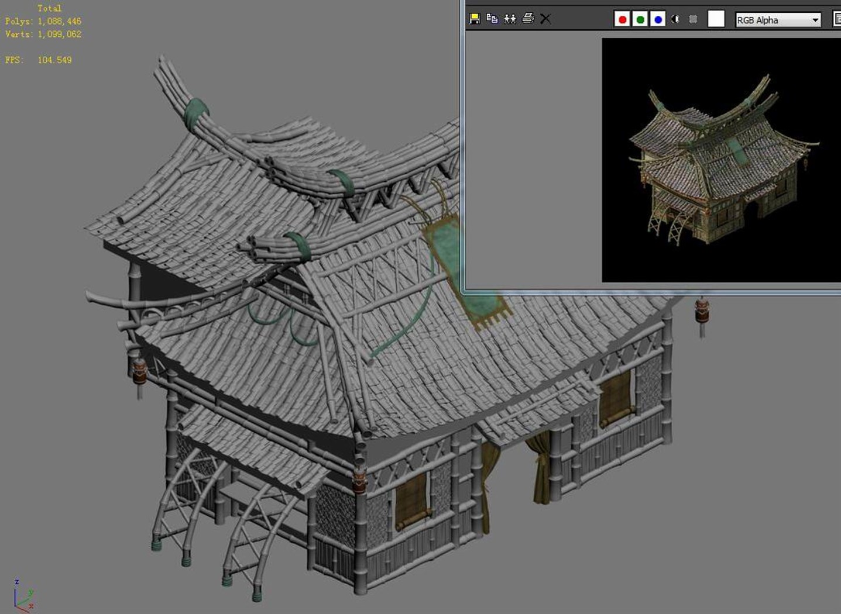Open the white color swatch

(x=716, y=19)
